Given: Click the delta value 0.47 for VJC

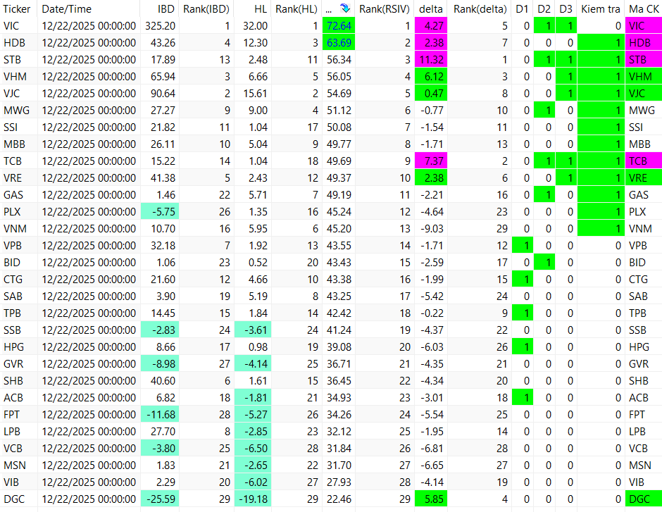Looking at the screenshot, I should point(431,93).
